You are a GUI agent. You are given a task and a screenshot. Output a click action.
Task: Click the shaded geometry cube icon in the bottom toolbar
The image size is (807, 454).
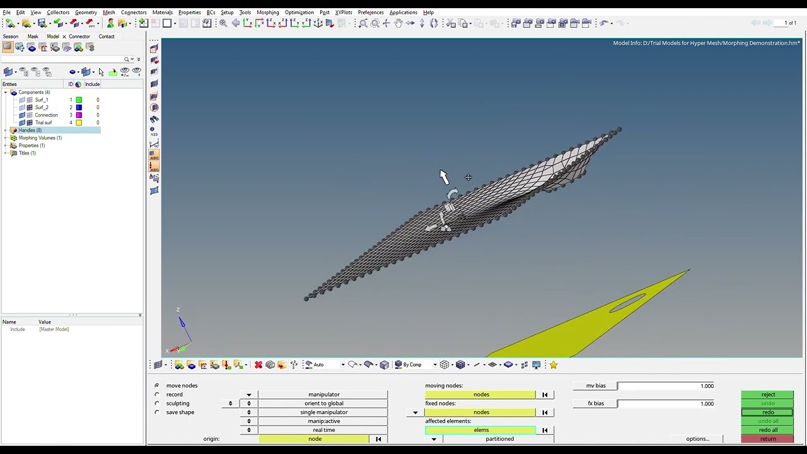385,364
